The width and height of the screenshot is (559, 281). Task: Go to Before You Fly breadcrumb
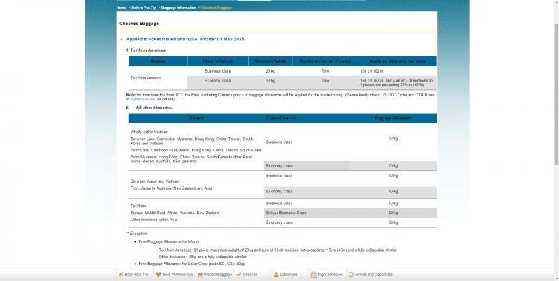pos(143,7)
